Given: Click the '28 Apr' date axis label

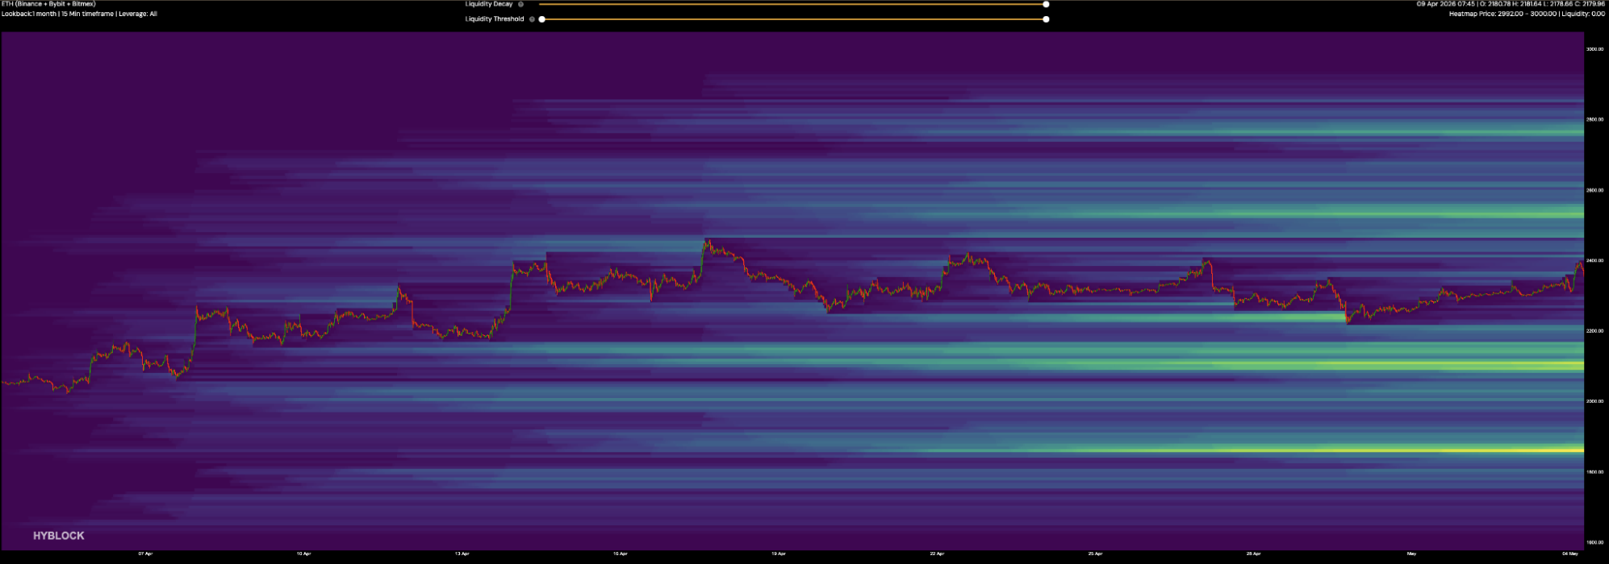Looking at the screenshot, I should point(1253,554).
